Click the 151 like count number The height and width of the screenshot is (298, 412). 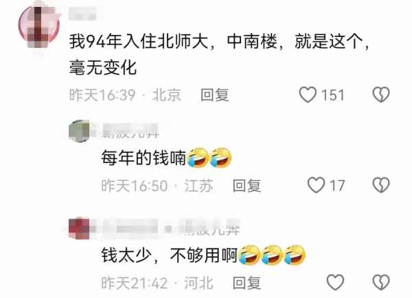(332, 95)
